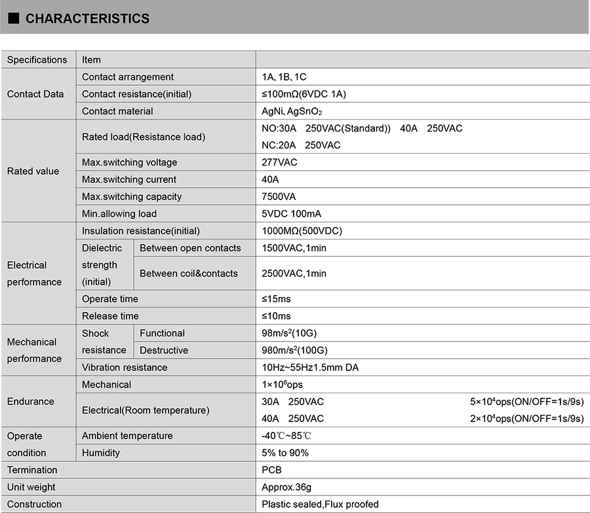The image size is (590, 513).
Task: Select the 2500VAC,1min dielectric value
Action: 294,274
